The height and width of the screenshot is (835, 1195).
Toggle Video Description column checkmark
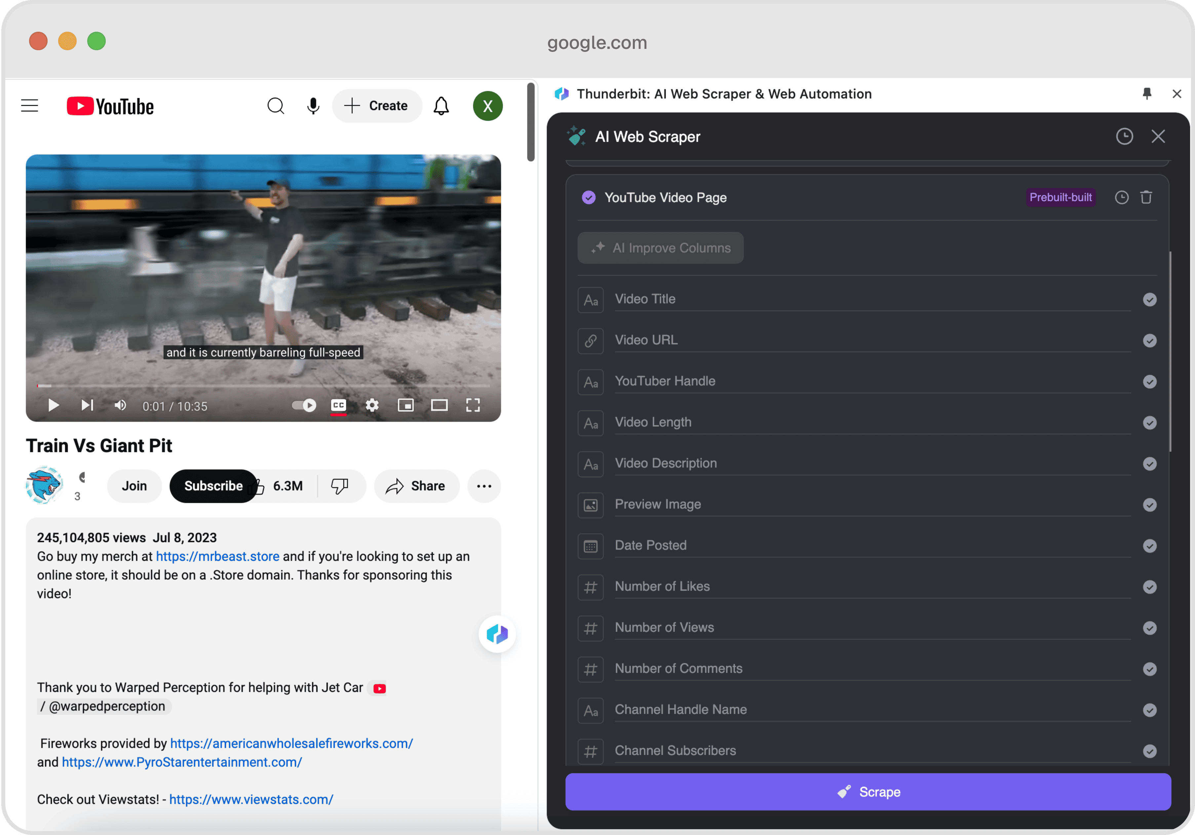[x=1150, y=464]
